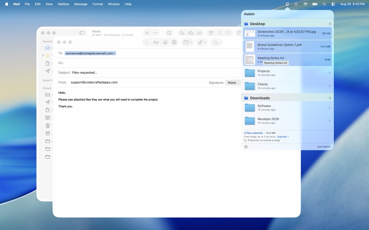Open the File menu
Viewport: 369px width, 230px height.
click(27, 4)
